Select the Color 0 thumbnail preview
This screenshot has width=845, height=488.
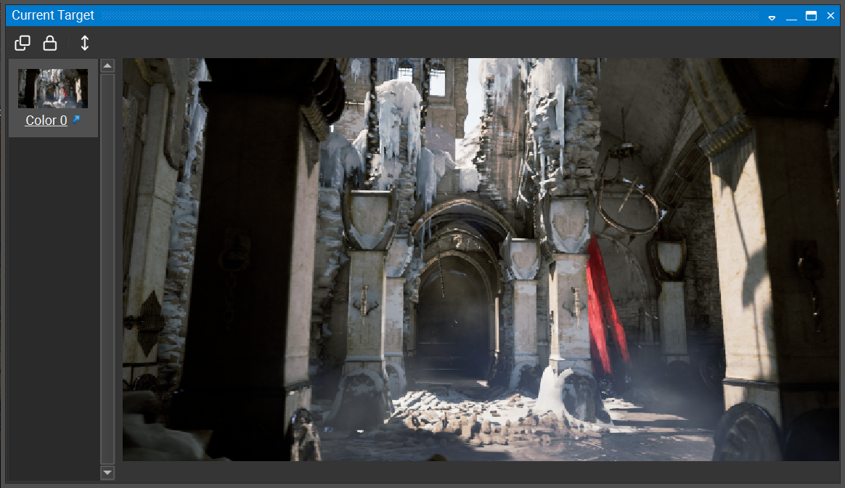click(x=52, y=89)
